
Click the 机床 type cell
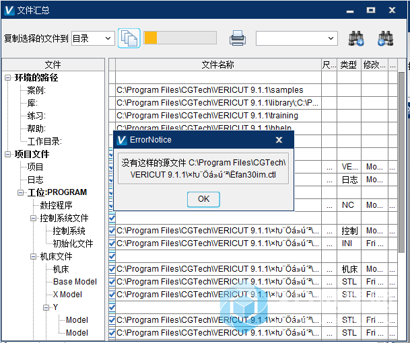[x=349, y=269]
